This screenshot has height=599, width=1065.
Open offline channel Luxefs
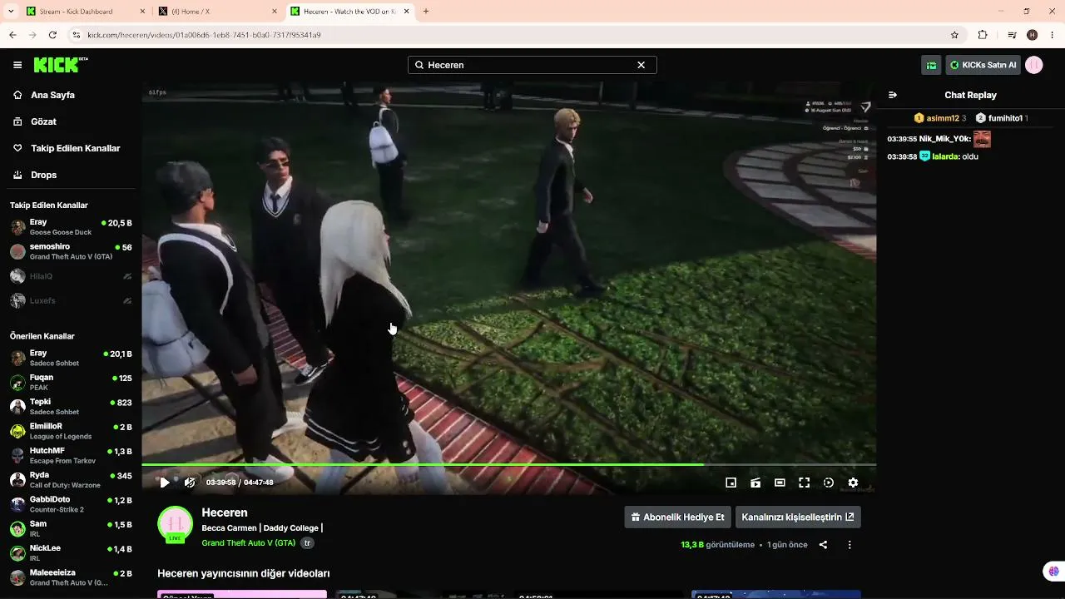point(71,300)
